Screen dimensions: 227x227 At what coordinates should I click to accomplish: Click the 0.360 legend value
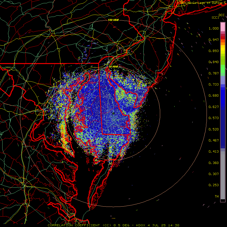point(214,163)
